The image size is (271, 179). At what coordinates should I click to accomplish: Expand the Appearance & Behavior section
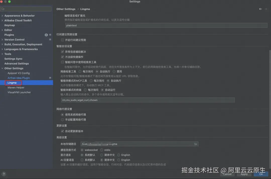click(2, 15)
